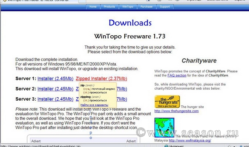Open the Support navigation tab
Viewport: 249px width, 147px height.
pyautogui.click(x=165, y=7)
